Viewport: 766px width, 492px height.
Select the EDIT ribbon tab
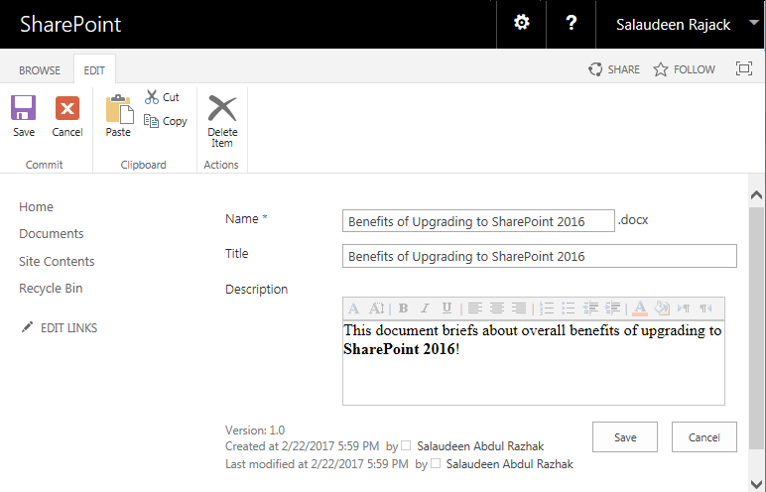(x=94, y=70)
